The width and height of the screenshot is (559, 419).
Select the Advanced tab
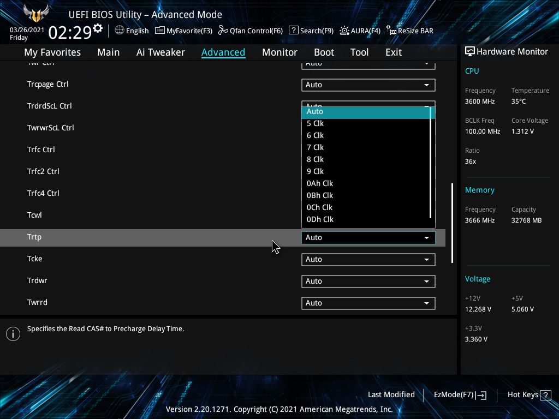[223, 52]
